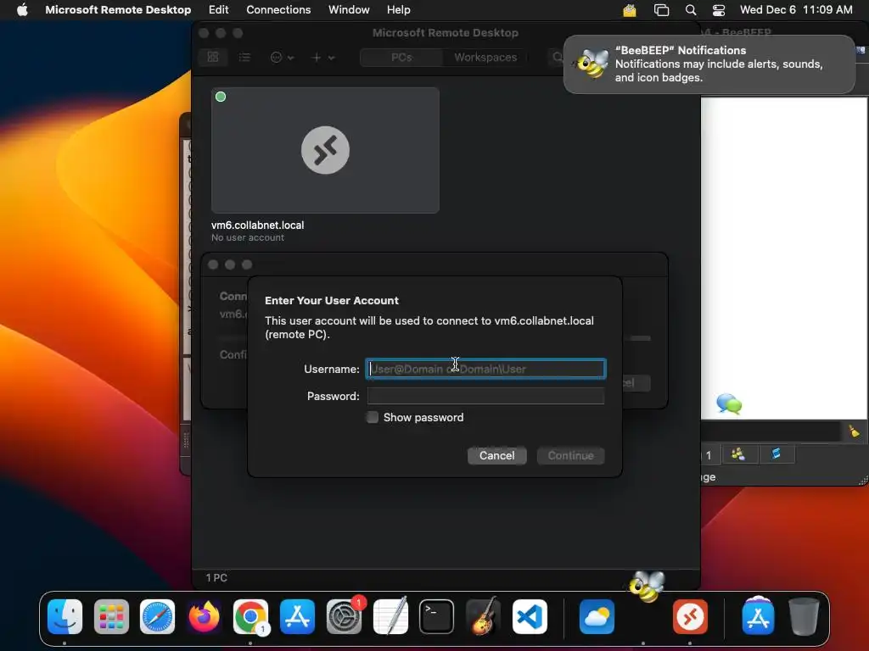Click the Continue button
Image resolution: width=869 pixels, height=651 pixels.
point(570,455)
